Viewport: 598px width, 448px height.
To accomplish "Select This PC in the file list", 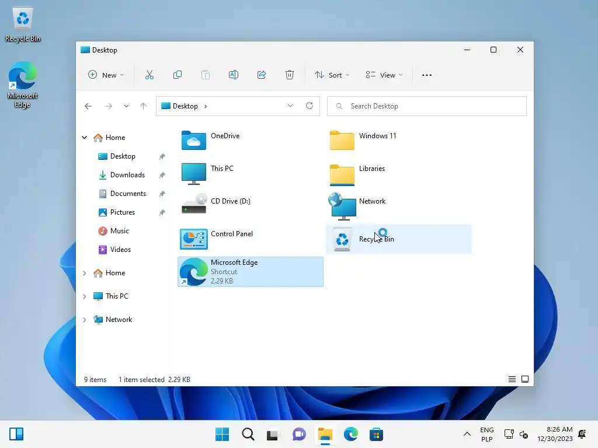I will pos(250,173).
